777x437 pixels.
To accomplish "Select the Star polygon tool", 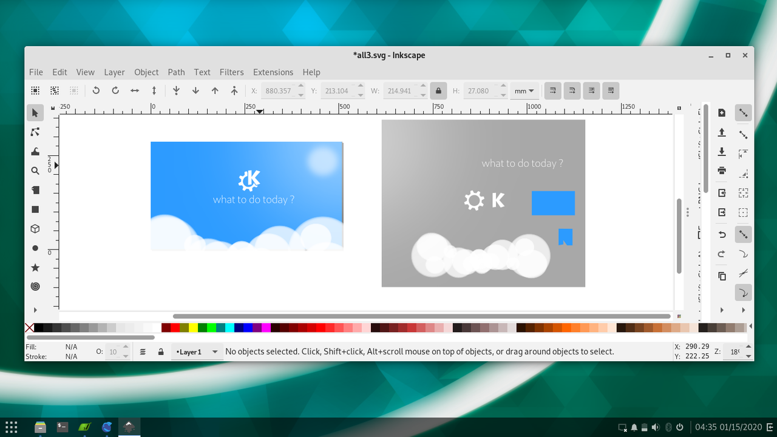I will (x=35, y=268).
